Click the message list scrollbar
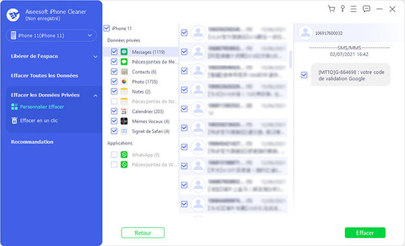 click(x=290, y=59)
